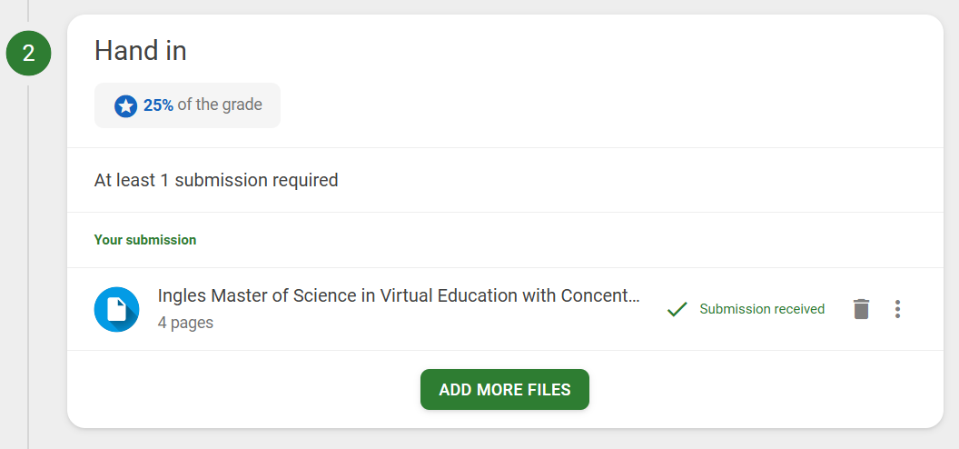Open the three-dot more options menu

[897, 309]
